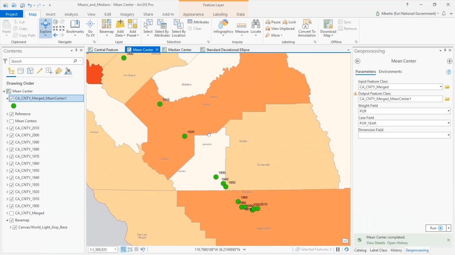This screenshot has height=255, width=455.
Task: Click Output Feature Class text field
Action: pos(400,99)
